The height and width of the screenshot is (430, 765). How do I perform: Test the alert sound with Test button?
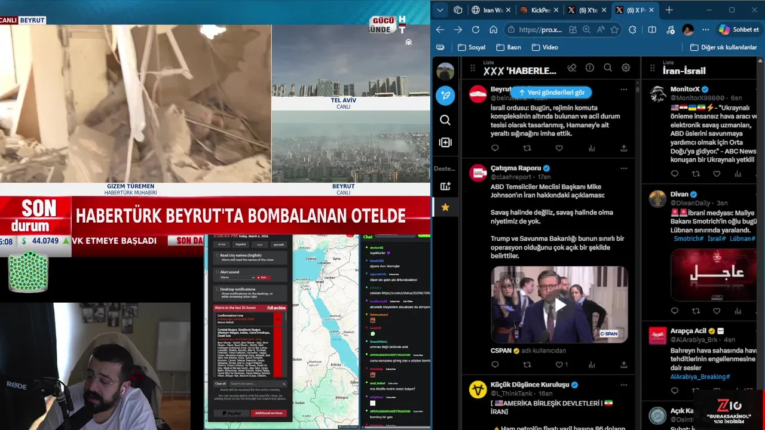click(262, 277)
